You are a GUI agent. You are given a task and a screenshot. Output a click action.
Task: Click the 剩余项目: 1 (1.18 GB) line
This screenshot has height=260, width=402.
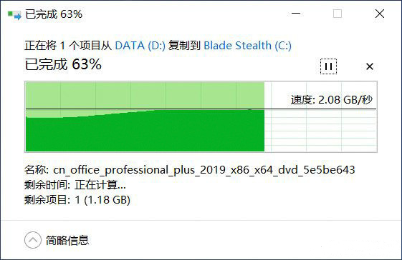coord(77,200)
